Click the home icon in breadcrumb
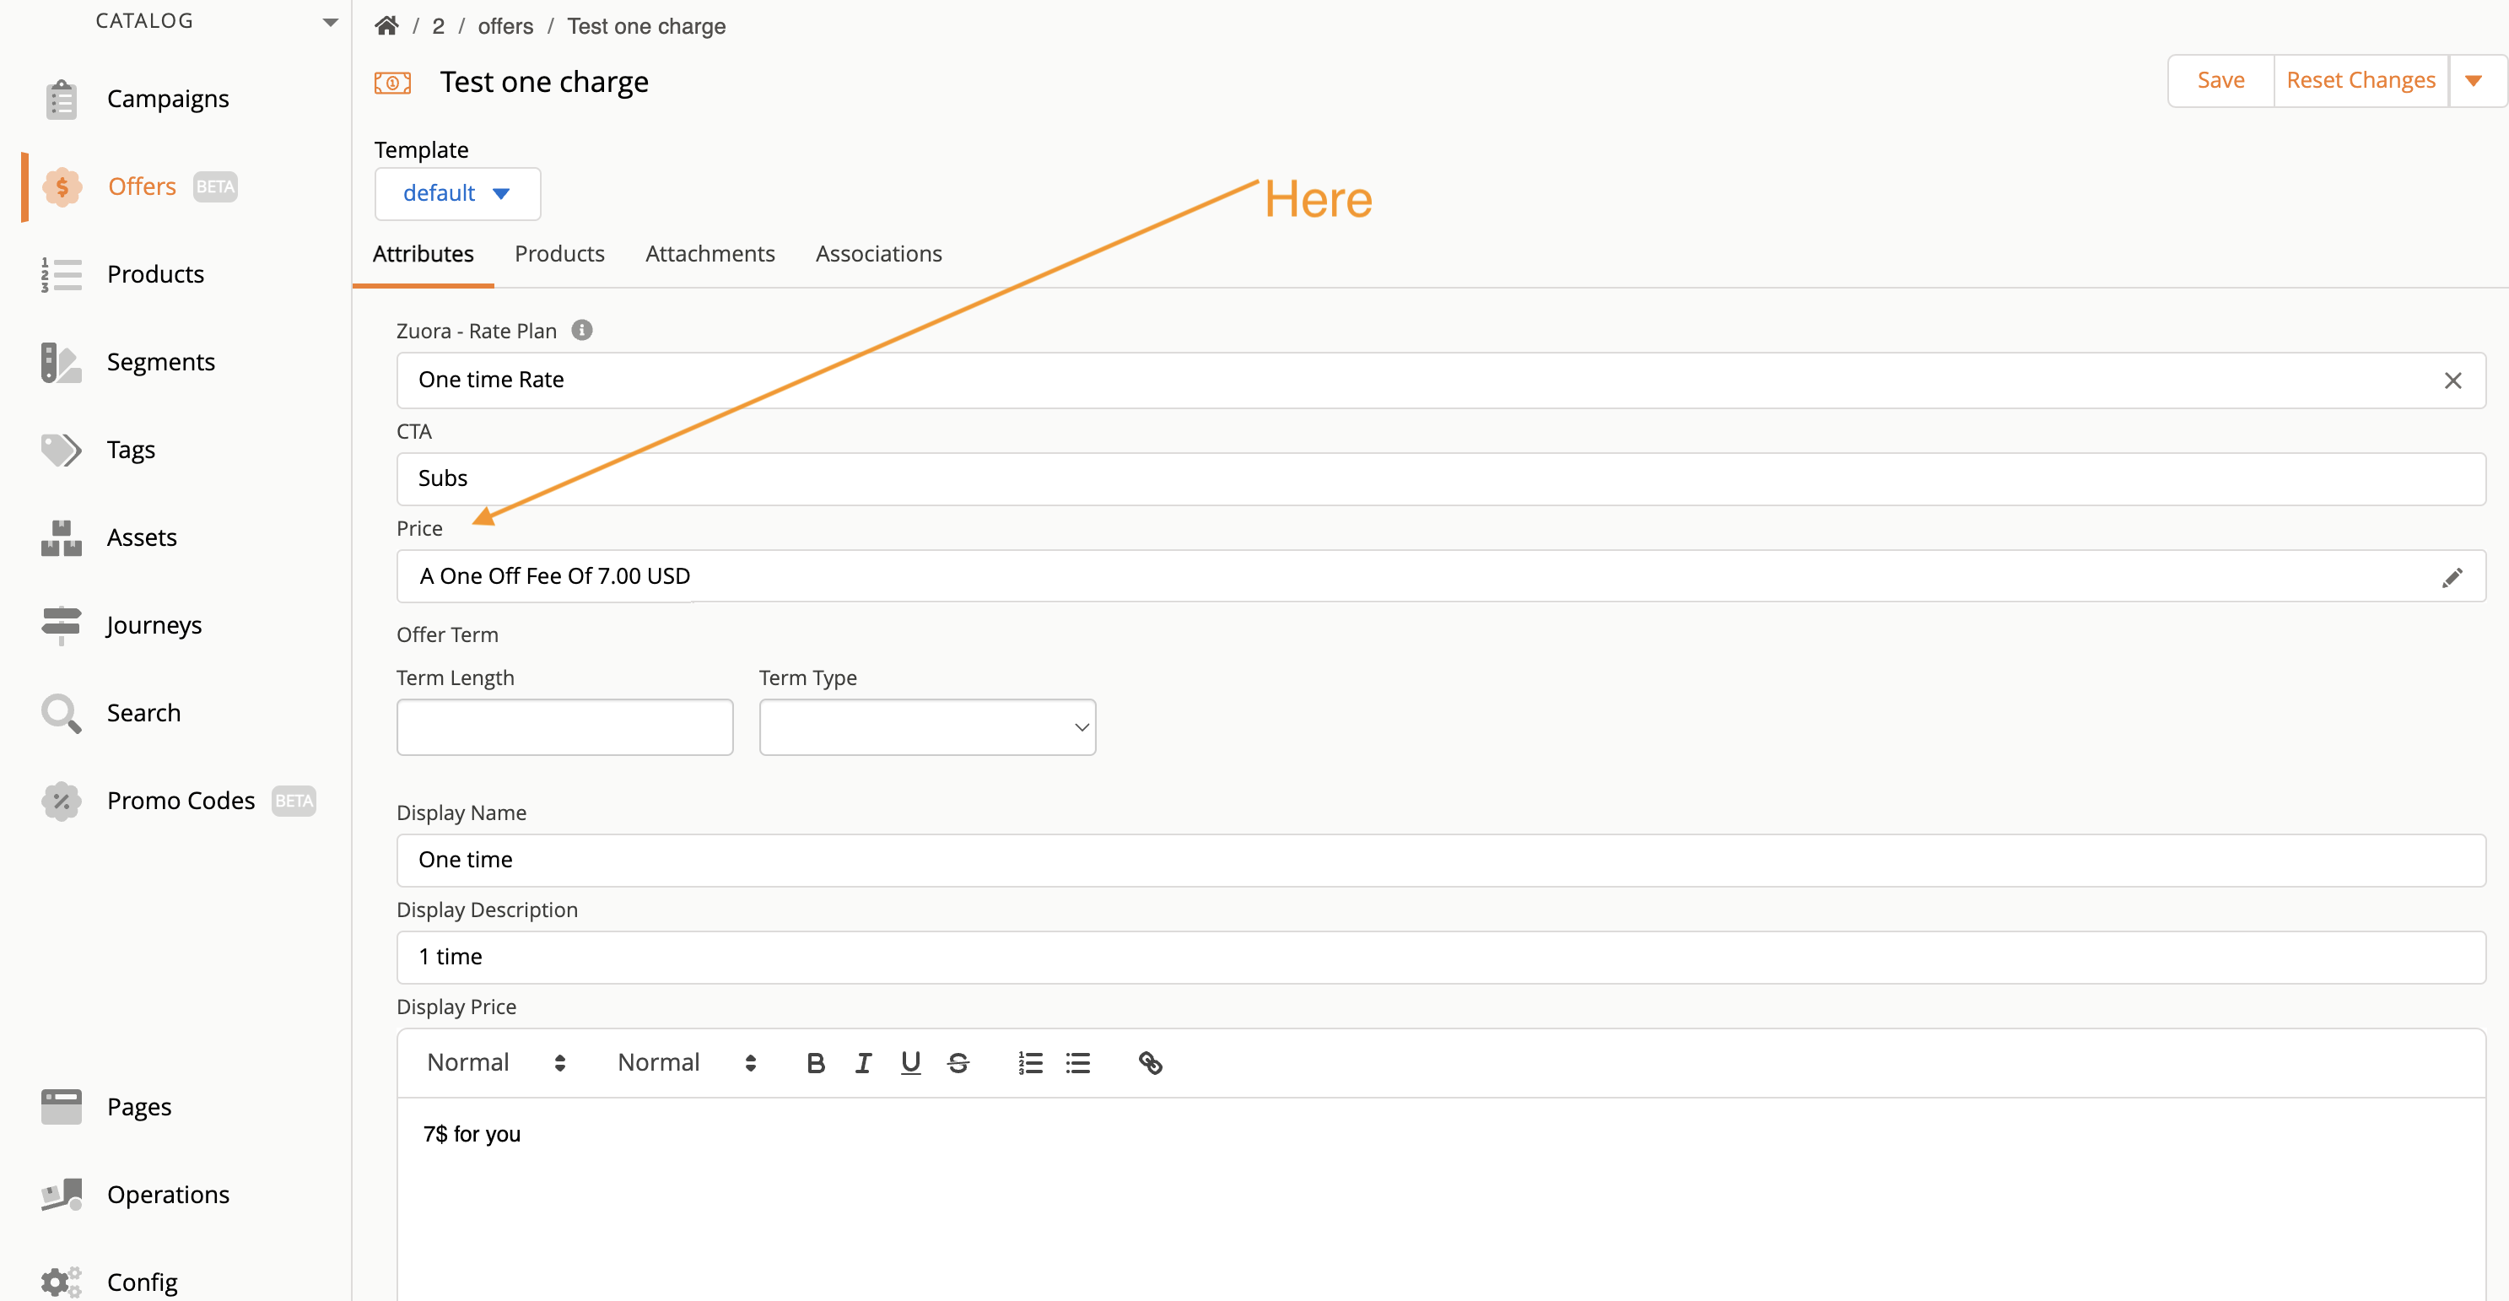The height and width of the screenshot is (1301, 2509). pos(386,26)
